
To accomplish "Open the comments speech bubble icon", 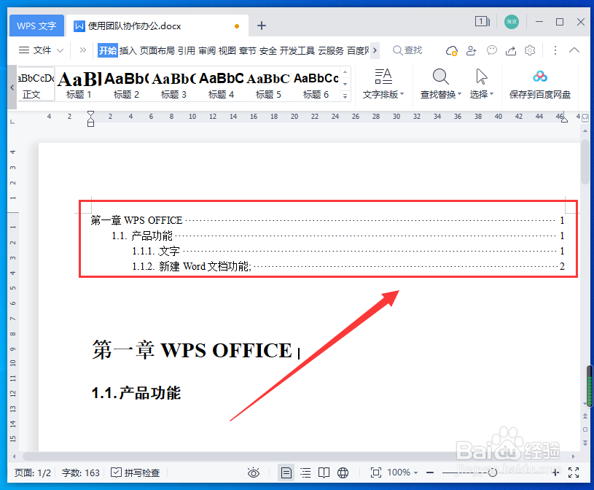I will coord(491,50).
